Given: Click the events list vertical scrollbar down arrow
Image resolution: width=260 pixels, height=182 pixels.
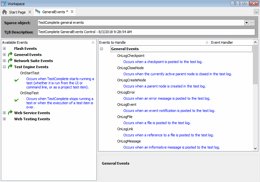Looking at the screenshot, I should pyautogui.click(x=255, y=149).
